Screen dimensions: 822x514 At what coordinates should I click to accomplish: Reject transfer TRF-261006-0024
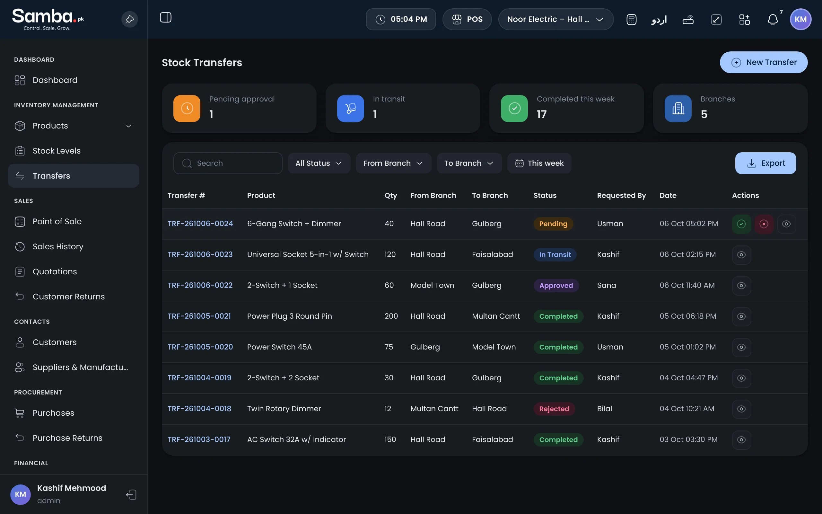pyautogui.click(x=764, y=224)
